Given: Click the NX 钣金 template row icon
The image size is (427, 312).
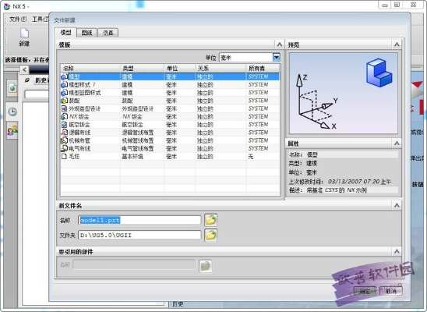Looking at the screenshot, I should click(64, 117).
